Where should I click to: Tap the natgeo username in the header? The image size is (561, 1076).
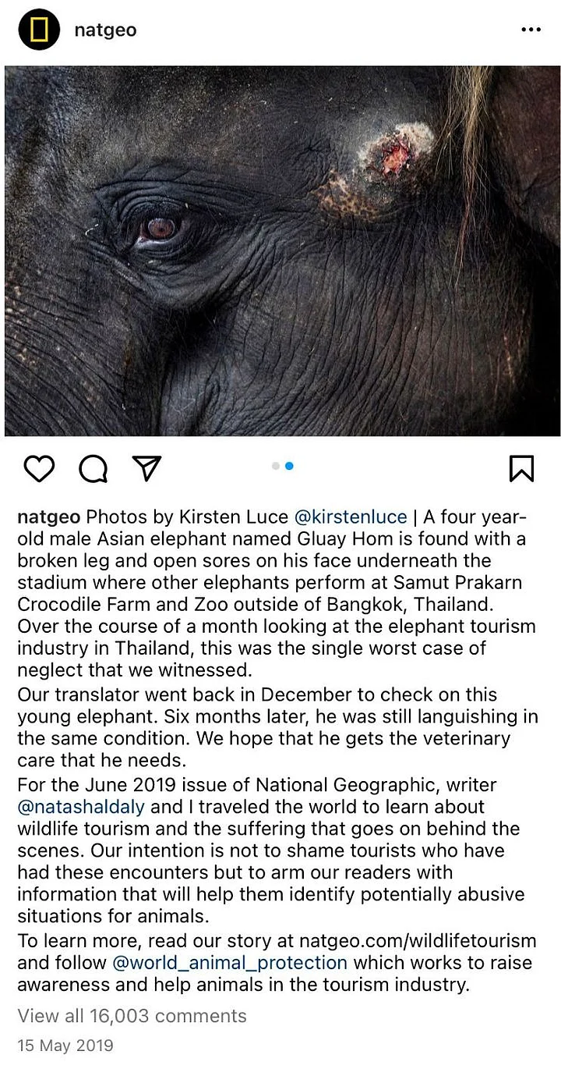(x=105, y=30)
